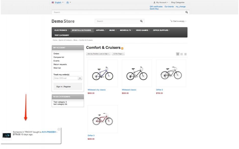The width and height of the screenshot is (239, 149).
Task: Open Test category 3 blog link
Action: pos(60,102)
